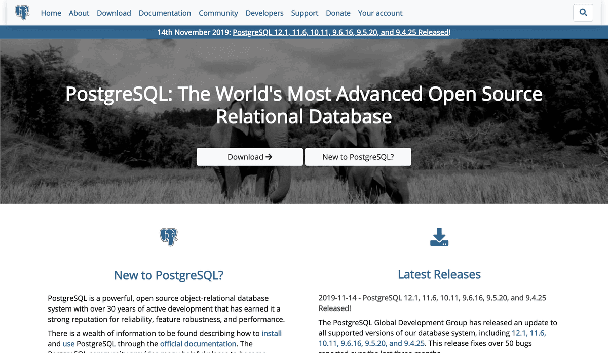The height and width of the screenshot is (353, 608).
Task: Click the 2019-11-14 release title text
Action: coord(432,303)
